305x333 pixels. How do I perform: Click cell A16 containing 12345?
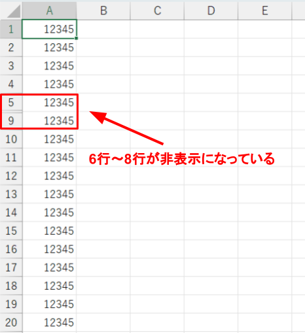click(49, 249)
